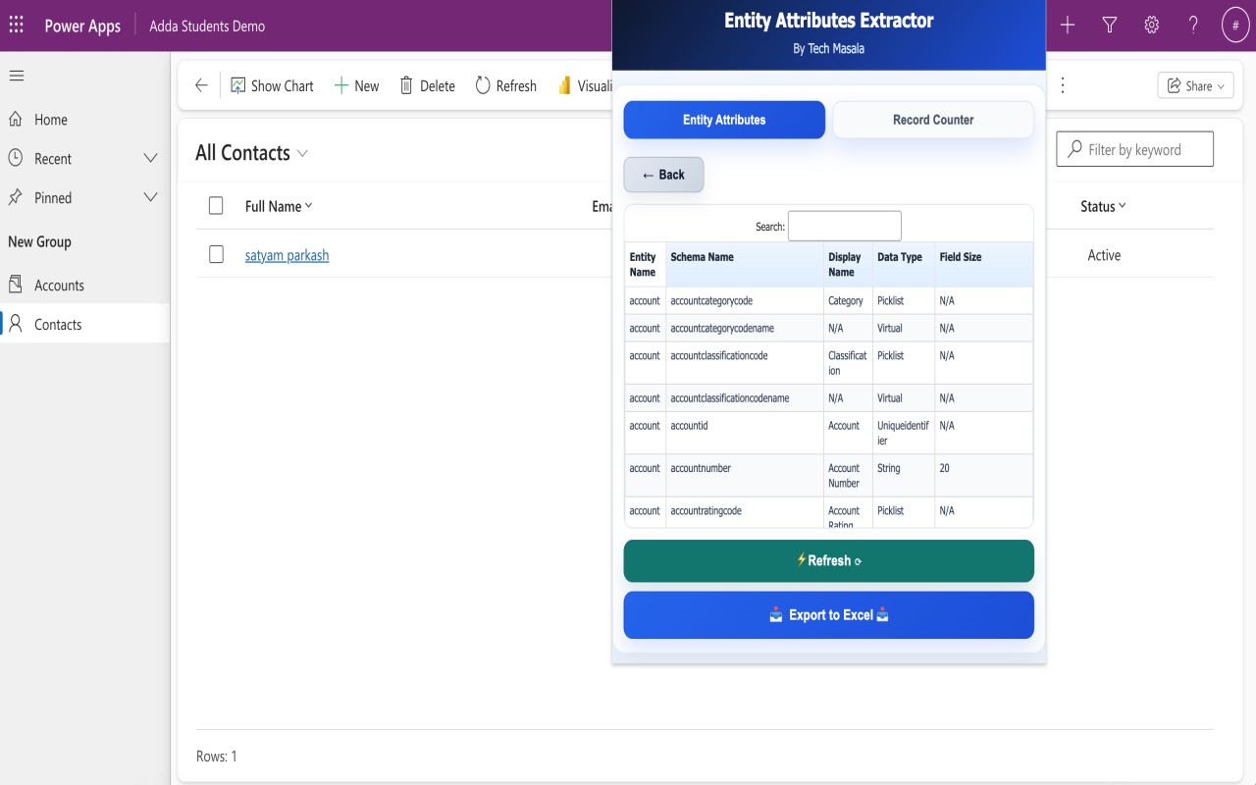Click the String data type cell
The height and width of the screenshot is (785, 1256).
click(x=904, y=476)
